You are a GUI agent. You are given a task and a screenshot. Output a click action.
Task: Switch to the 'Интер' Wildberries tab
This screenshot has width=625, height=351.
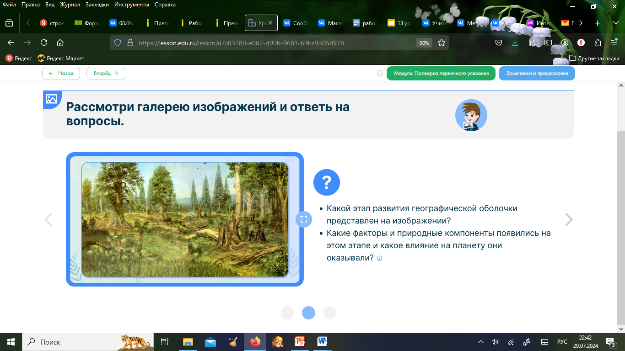pos(539,23)
